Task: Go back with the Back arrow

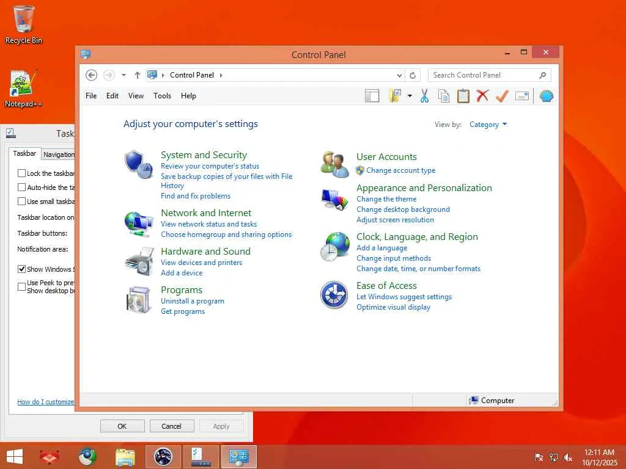Action: (92, 75)
